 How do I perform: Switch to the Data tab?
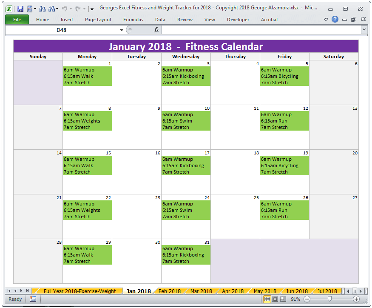(160, 20)
